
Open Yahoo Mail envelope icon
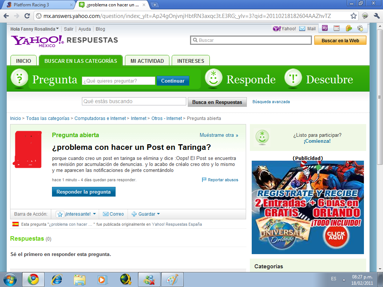coord(302,29)
